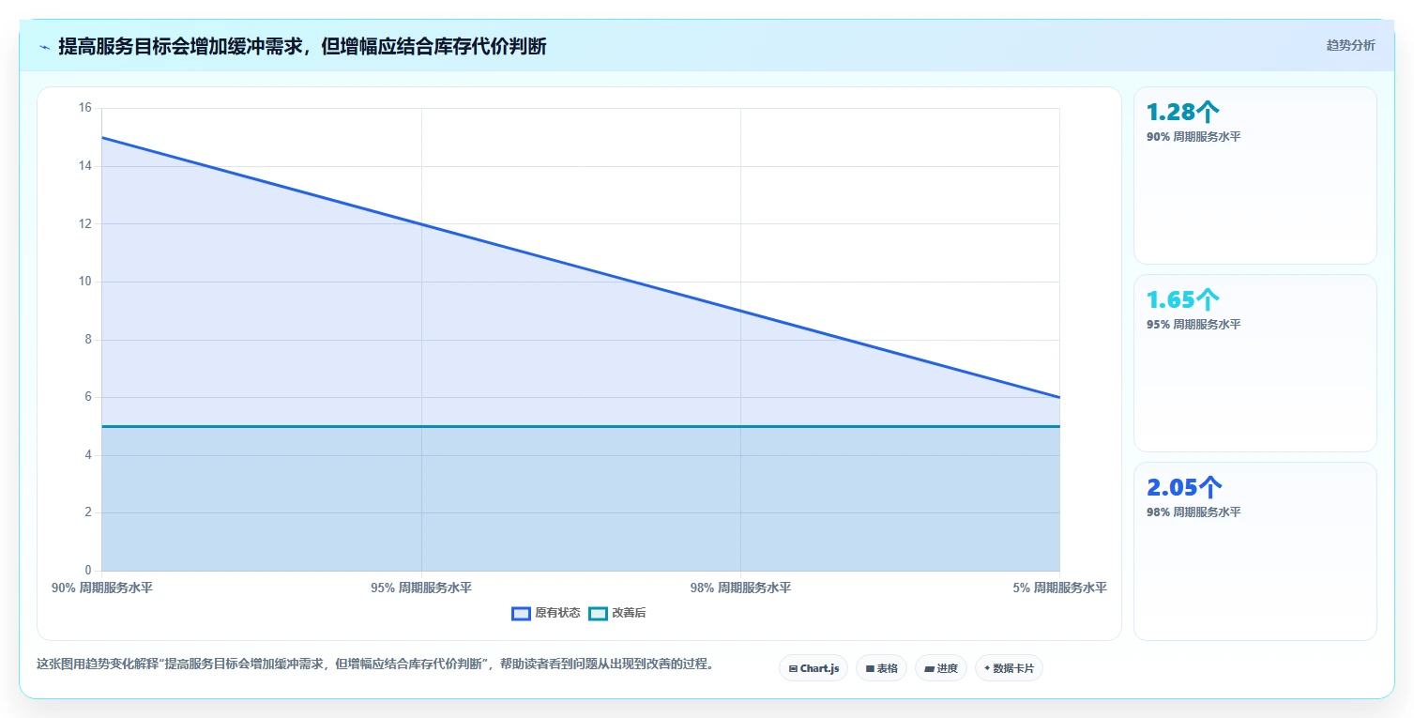Screen dimensions: 1414x718
Task: Click the 90% 周期服务水平 card label
Action: coord(1194,137)
